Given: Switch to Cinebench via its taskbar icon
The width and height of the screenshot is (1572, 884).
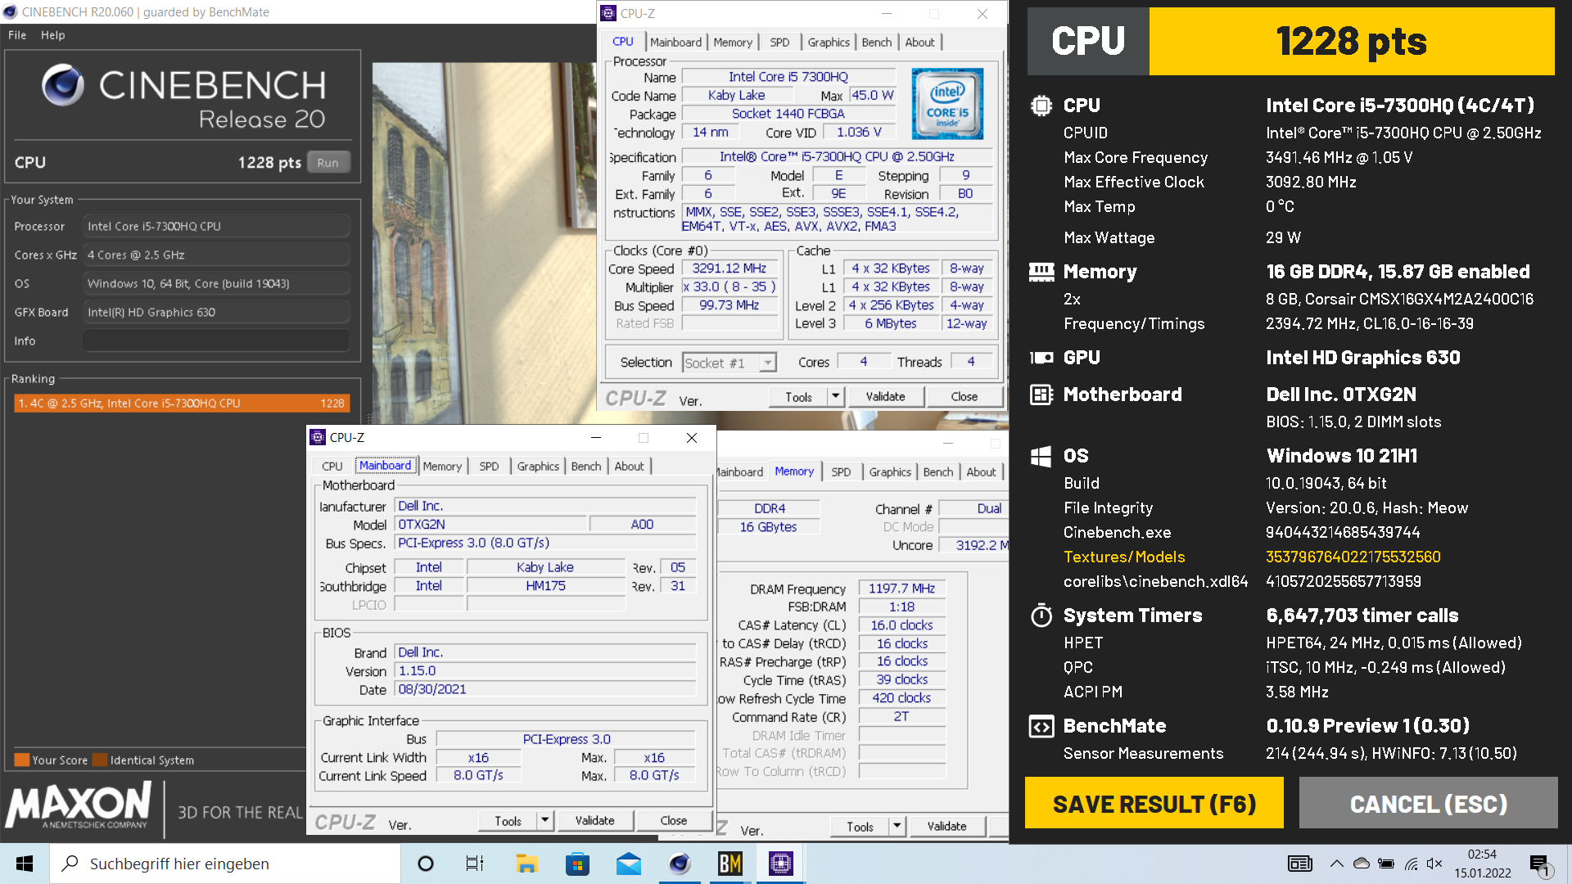Looking at the screenshot, I should [x=680, y=864].
